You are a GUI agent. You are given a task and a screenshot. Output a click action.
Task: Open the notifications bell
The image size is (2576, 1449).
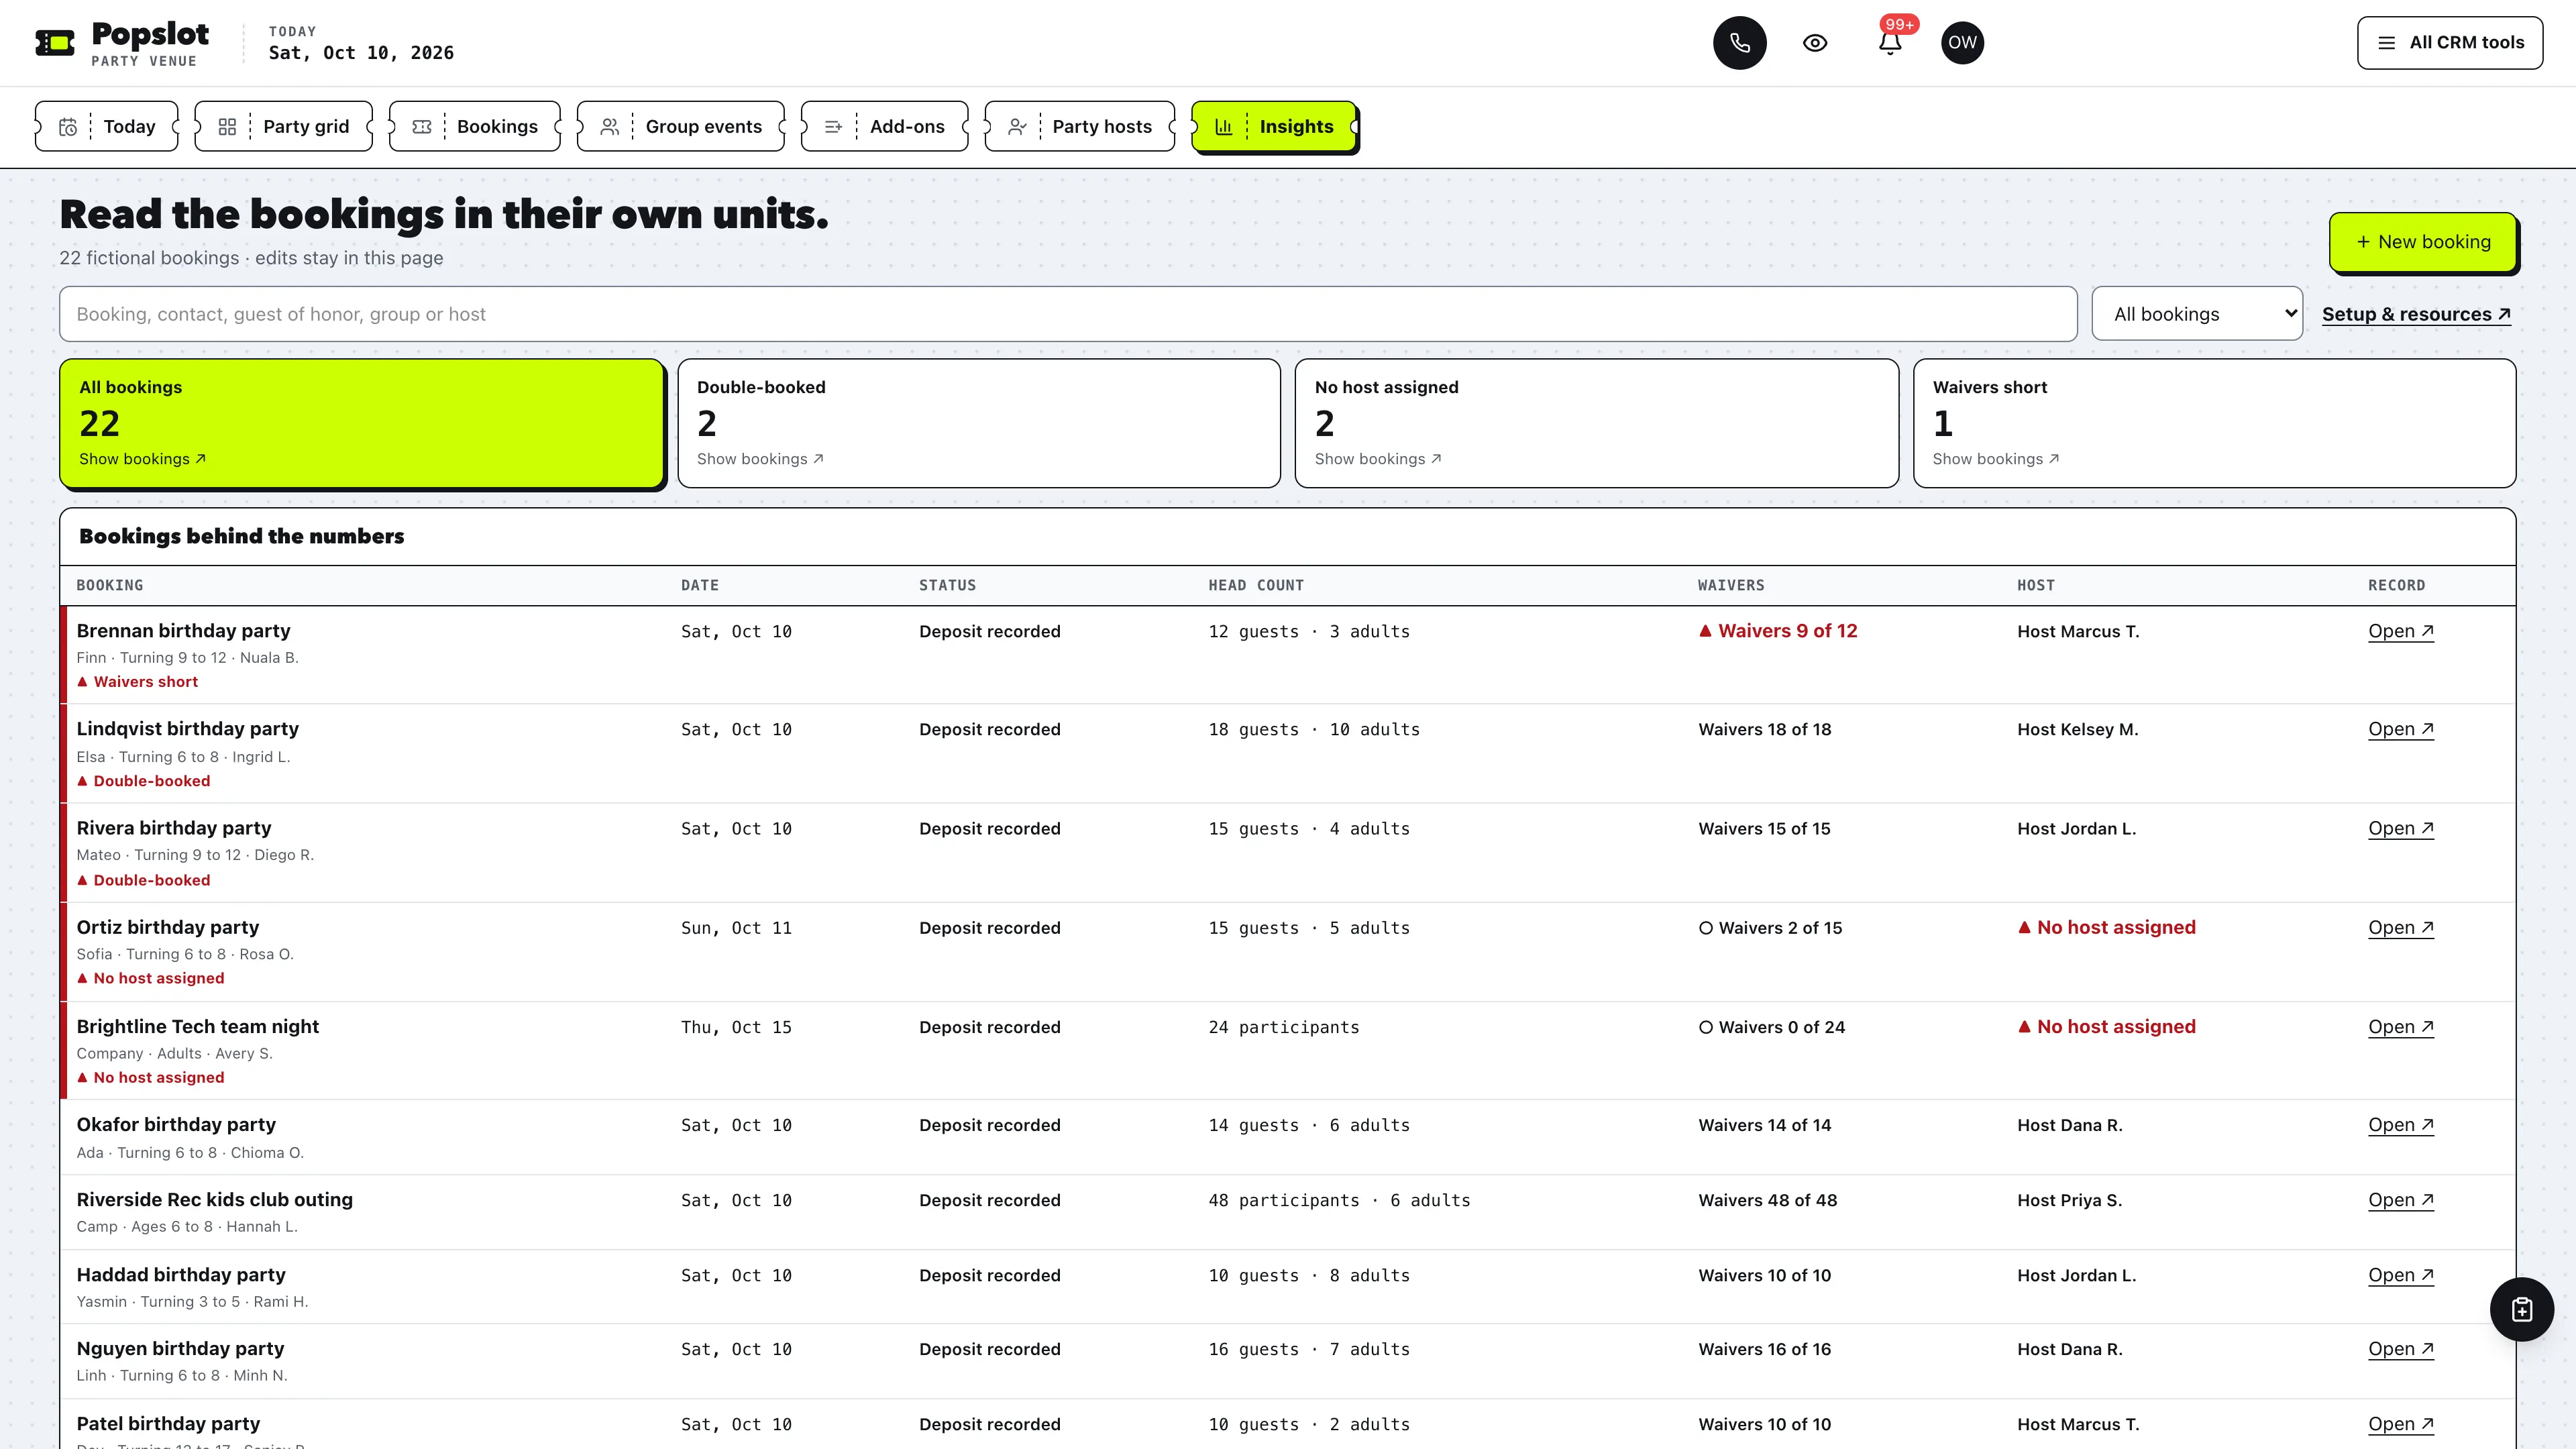click(x=1890, y=43)
